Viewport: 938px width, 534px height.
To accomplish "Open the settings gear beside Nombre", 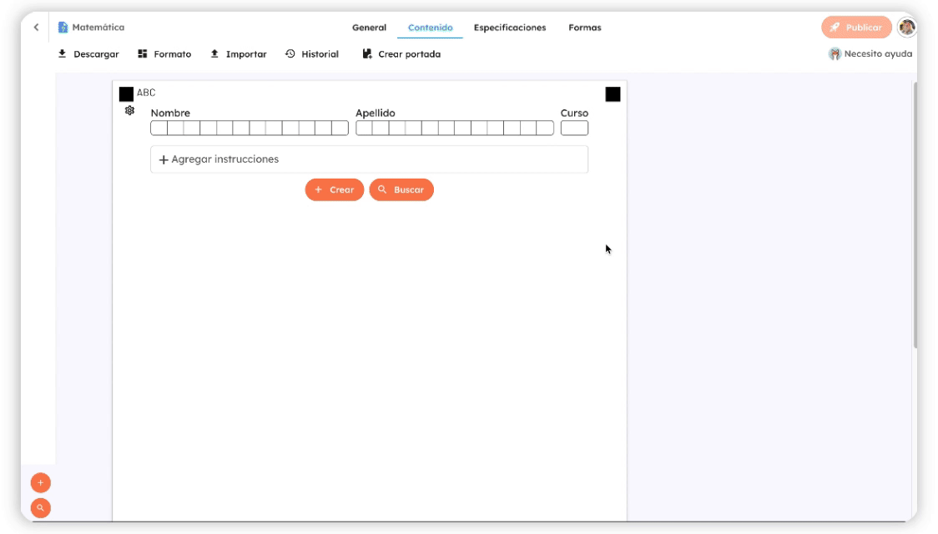I will point(129,111).
